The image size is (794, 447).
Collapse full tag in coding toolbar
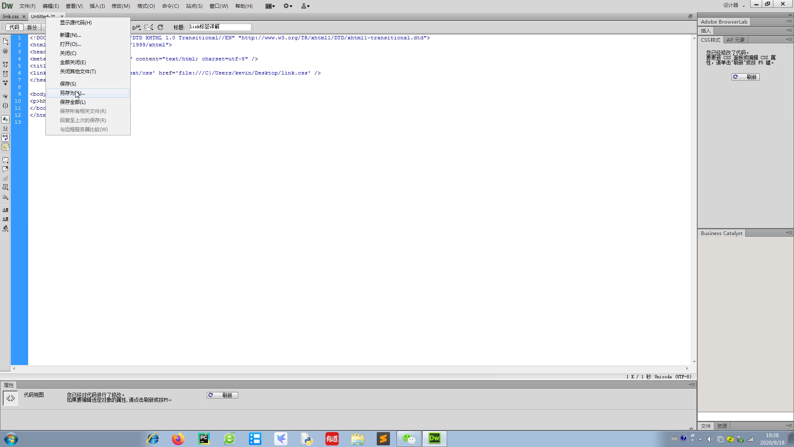coord(5,65)
